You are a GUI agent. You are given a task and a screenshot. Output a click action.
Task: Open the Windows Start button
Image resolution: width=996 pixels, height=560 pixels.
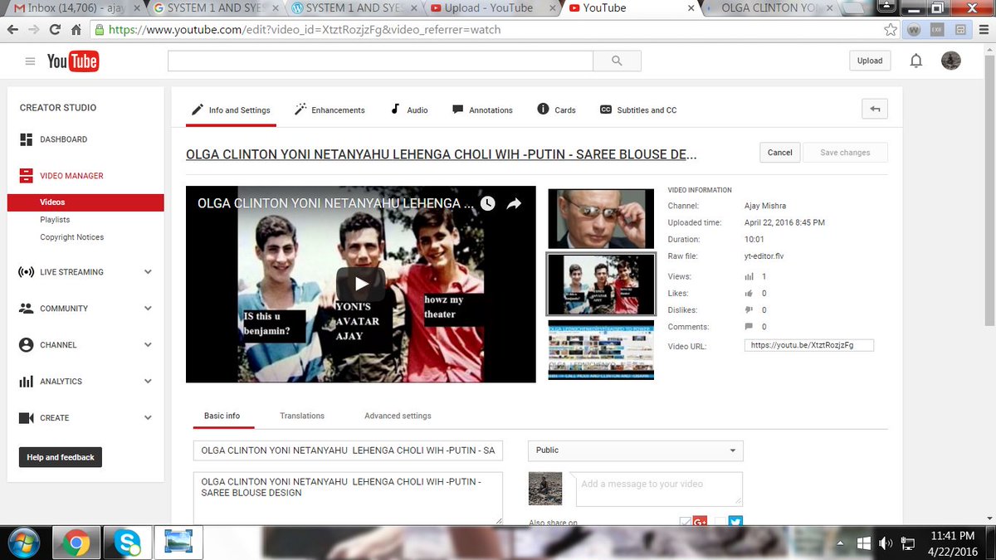pyautogui.click(x=23, y=543)
